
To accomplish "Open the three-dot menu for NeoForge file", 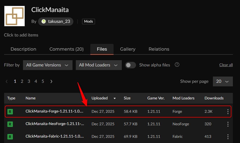I will [x=228, y=124].
